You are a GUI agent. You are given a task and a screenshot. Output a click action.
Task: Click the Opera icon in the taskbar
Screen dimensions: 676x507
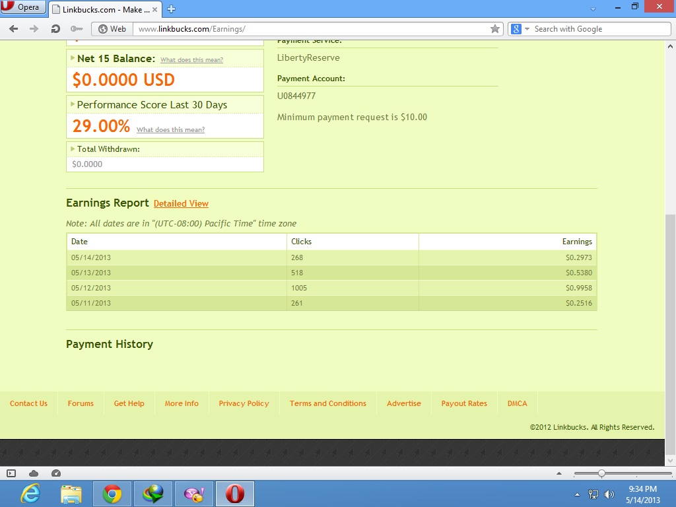click(235, 494)
